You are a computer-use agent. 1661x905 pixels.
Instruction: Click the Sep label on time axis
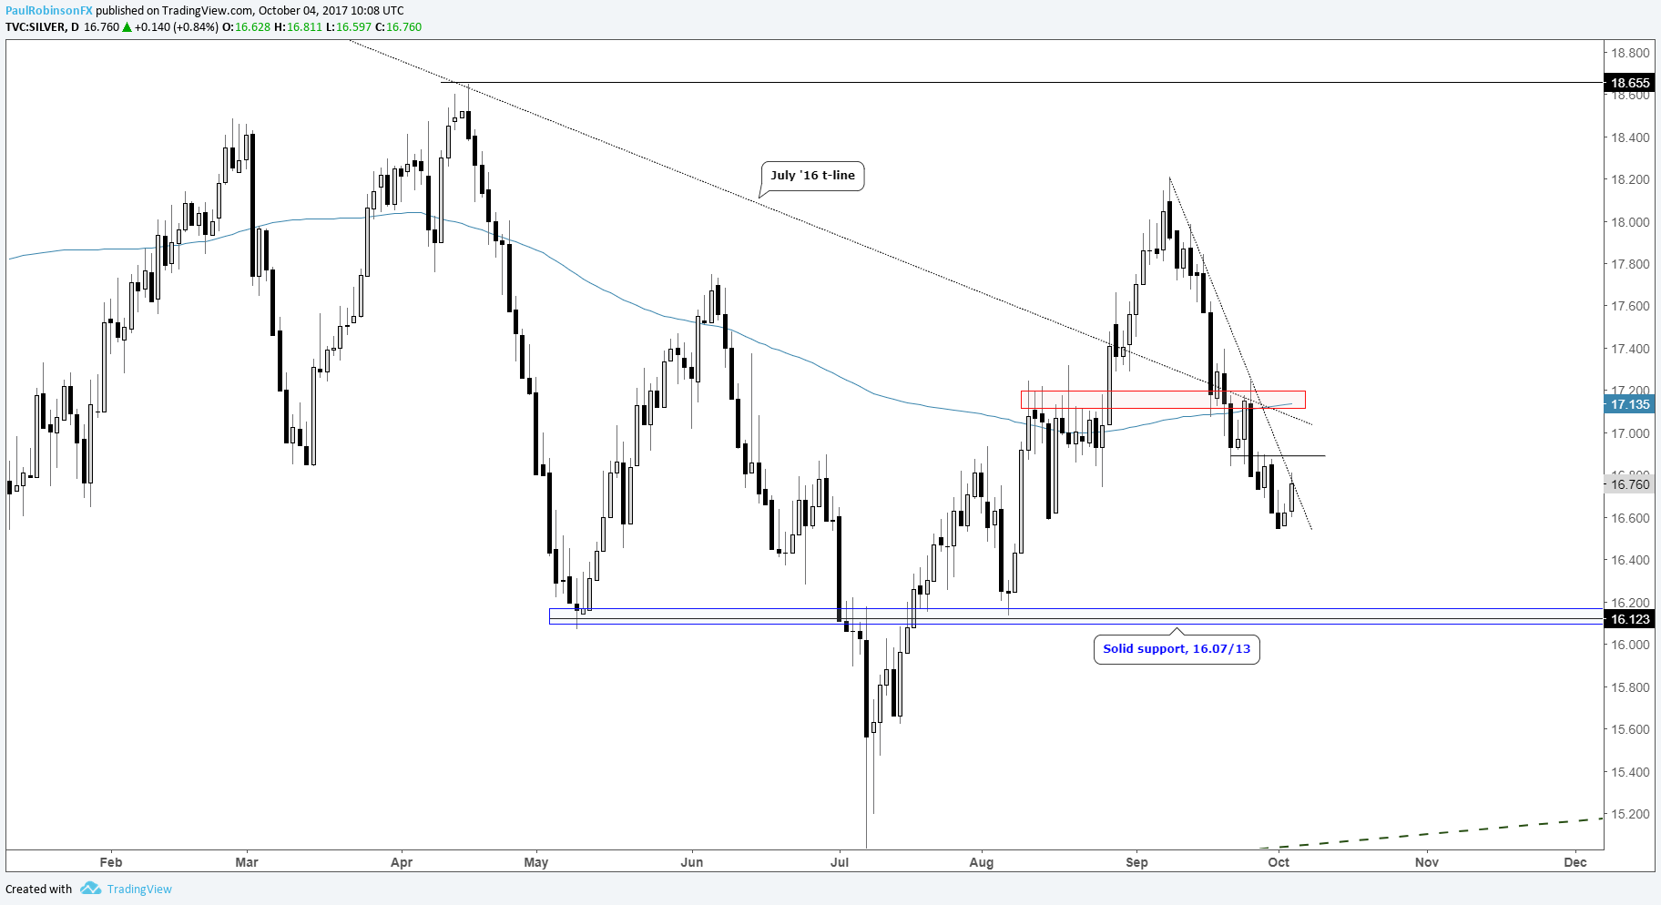[1137, 862]
